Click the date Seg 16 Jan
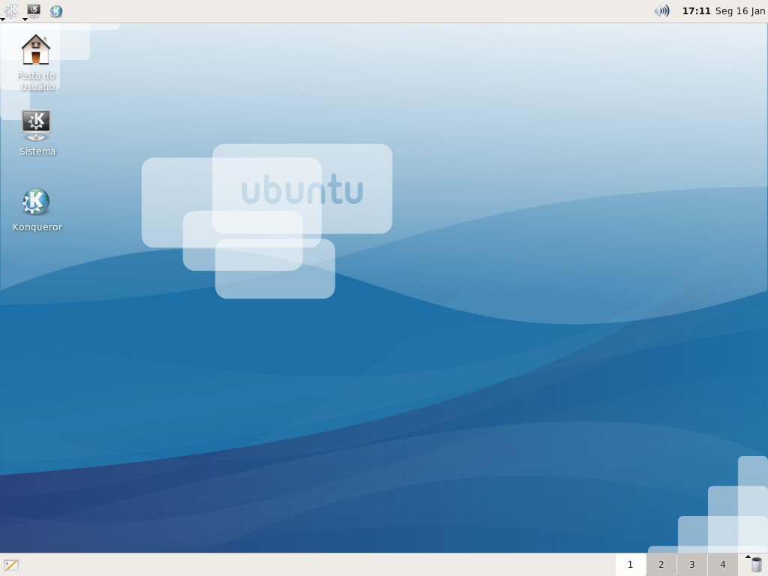This screenshot has width=768, height=576. pyautogui.click(x=740, y=10)
